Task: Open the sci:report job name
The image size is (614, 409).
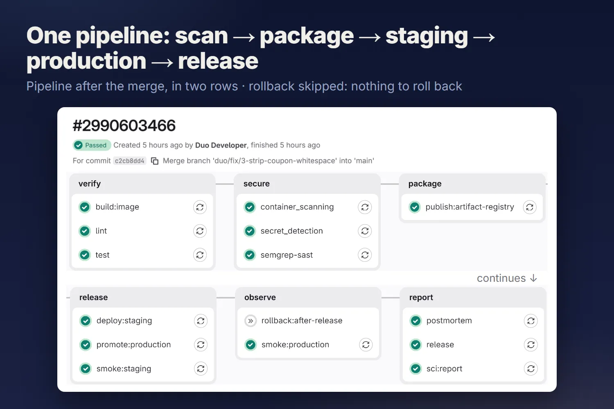Action: tap(445, 369)
